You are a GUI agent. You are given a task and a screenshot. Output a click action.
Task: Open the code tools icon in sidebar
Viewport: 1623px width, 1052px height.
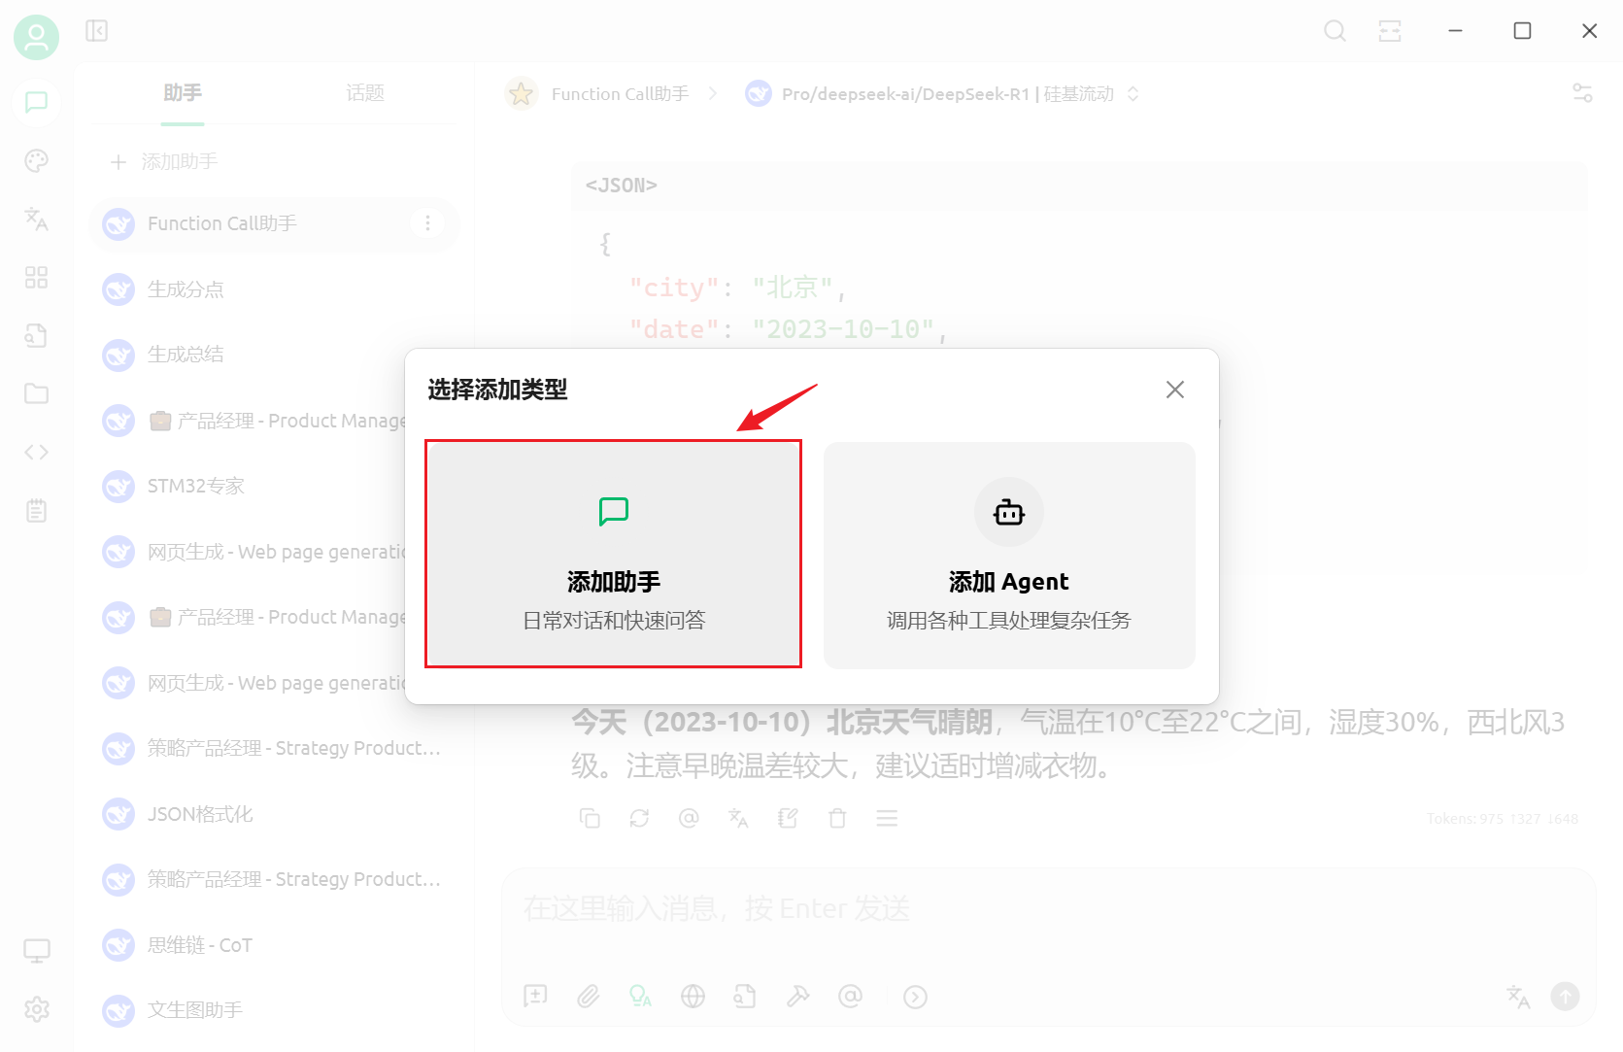pyautogui.click(x=36, y=452)
